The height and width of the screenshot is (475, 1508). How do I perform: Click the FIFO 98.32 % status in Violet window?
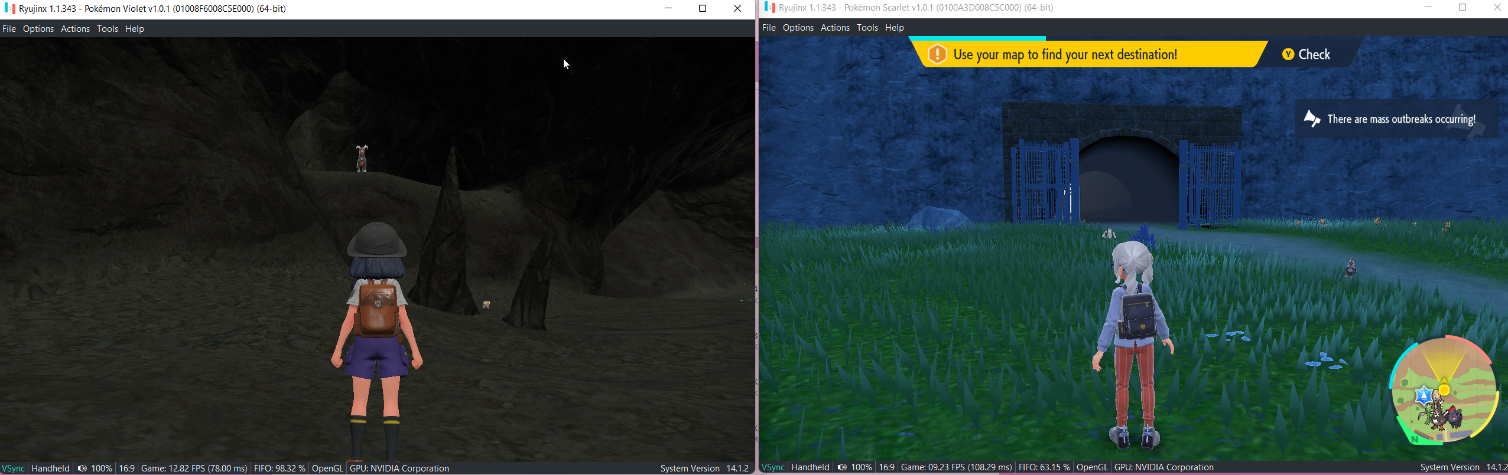[279, 469]
